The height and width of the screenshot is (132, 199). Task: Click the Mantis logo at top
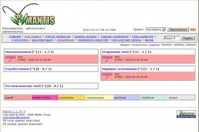click(29, 14)
